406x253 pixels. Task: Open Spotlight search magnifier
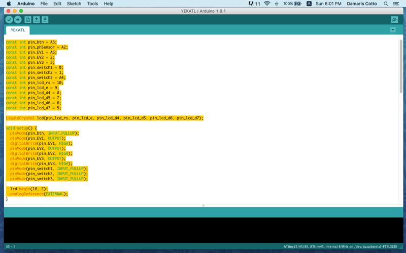pyautogui.click(x=386, y=4)
